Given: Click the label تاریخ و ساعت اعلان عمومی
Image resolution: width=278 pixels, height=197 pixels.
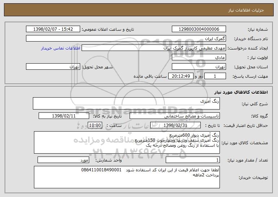Looking at the screenshot, I should pos(108,30).
